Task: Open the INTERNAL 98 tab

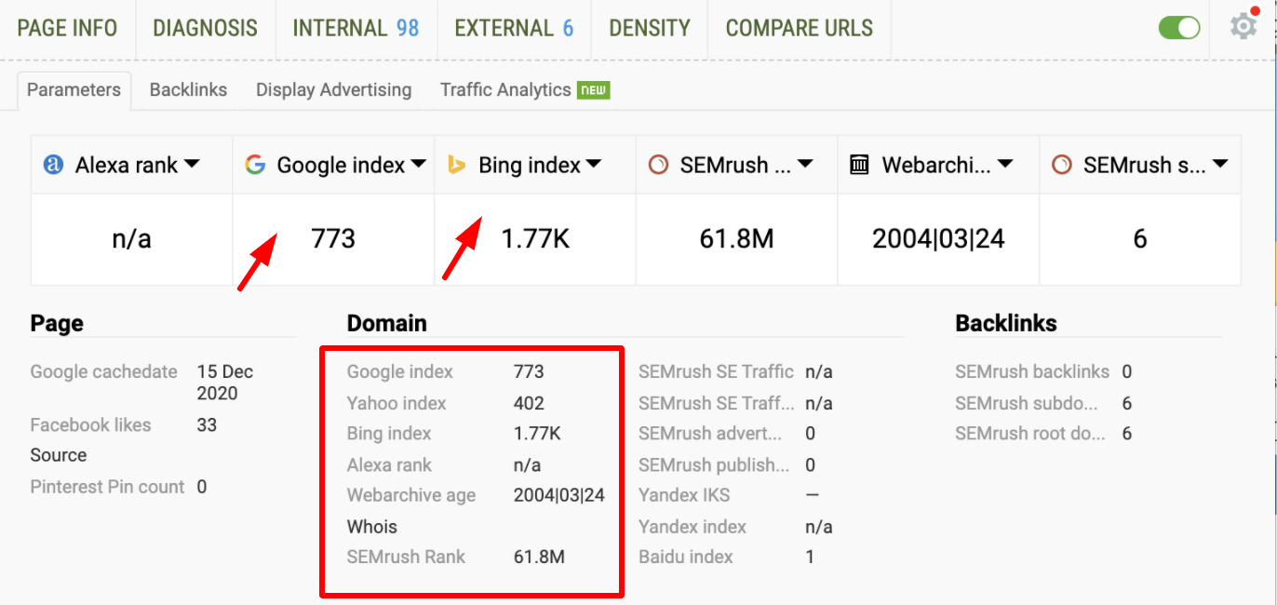Action: pyautogui.click(x=356, y=28)
